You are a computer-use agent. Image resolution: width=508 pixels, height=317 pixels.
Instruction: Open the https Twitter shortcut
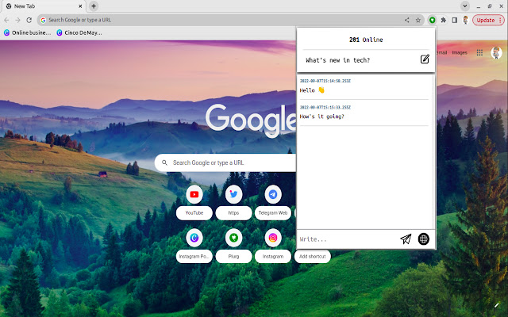[x=233, y=203]
